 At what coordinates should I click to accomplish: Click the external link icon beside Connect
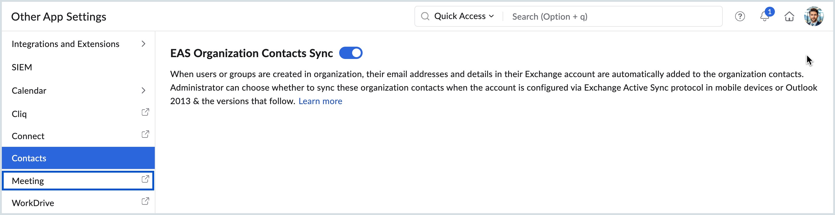[x=145, y=134]
